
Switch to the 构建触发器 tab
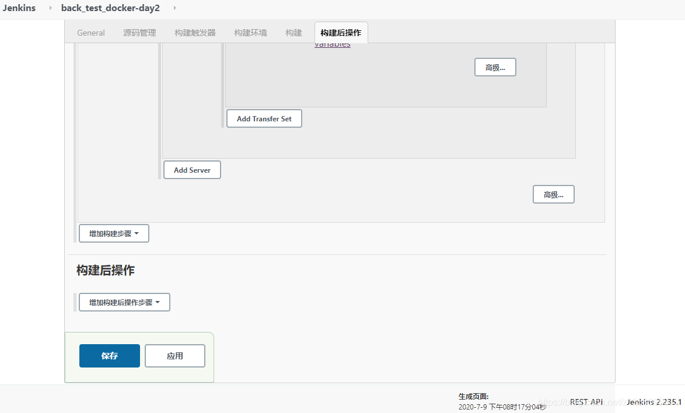point(195,33)
